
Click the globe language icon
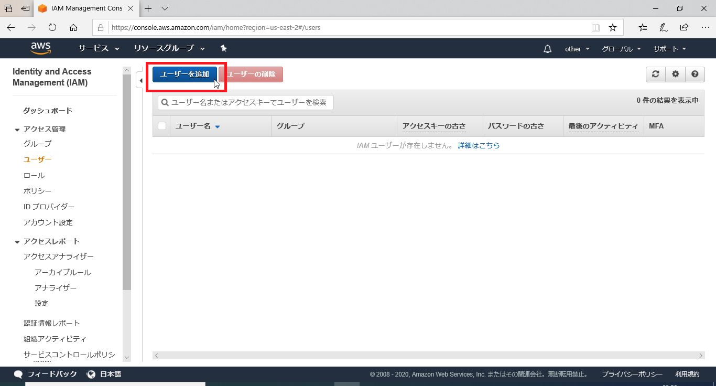coord(91,374)
